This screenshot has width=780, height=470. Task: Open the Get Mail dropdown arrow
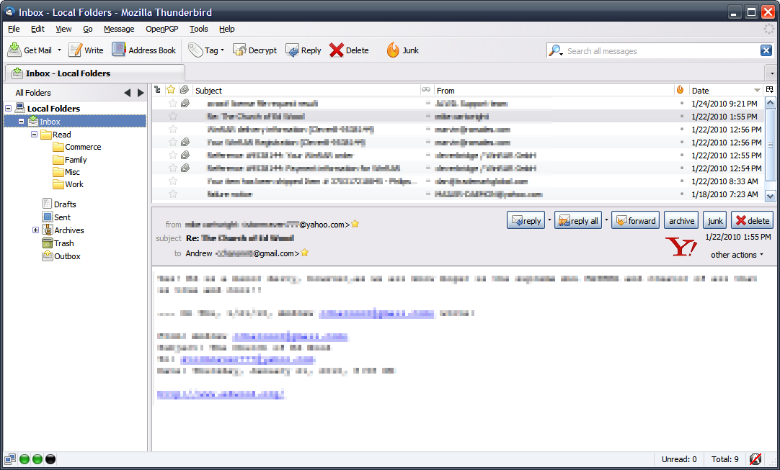click(59, 50)
